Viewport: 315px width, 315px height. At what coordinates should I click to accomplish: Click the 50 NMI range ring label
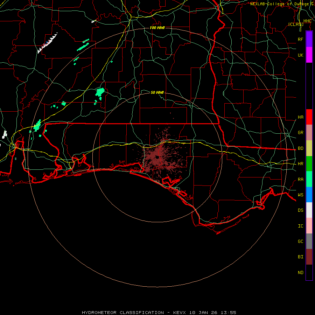[157, 92]
